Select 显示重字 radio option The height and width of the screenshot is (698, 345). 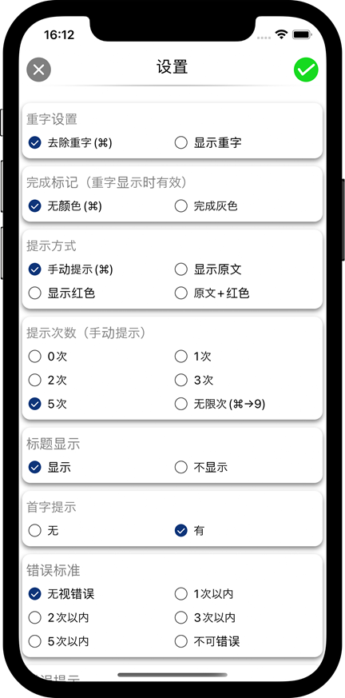point(208,143)
